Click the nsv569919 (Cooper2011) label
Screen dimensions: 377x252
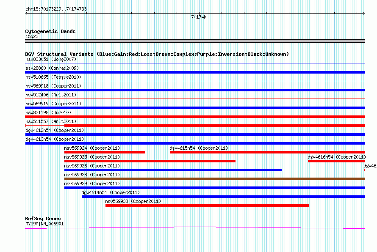pos(53,104)
